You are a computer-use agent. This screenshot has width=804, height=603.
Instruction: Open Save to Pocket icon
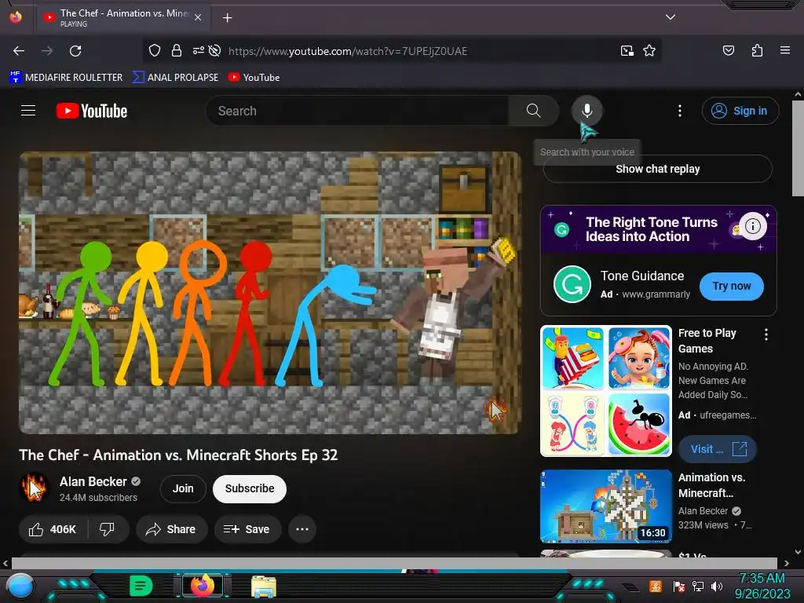click(729, 50)
